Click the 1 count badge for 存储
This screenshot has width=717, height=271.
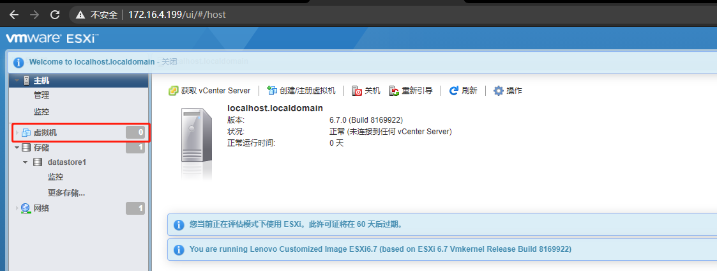pos(135,148)
